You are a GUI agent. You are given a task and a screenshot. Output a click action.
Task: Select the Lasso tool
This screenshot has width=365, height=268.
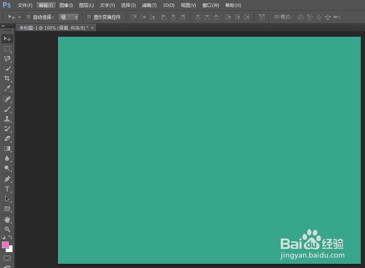(7, 59)
